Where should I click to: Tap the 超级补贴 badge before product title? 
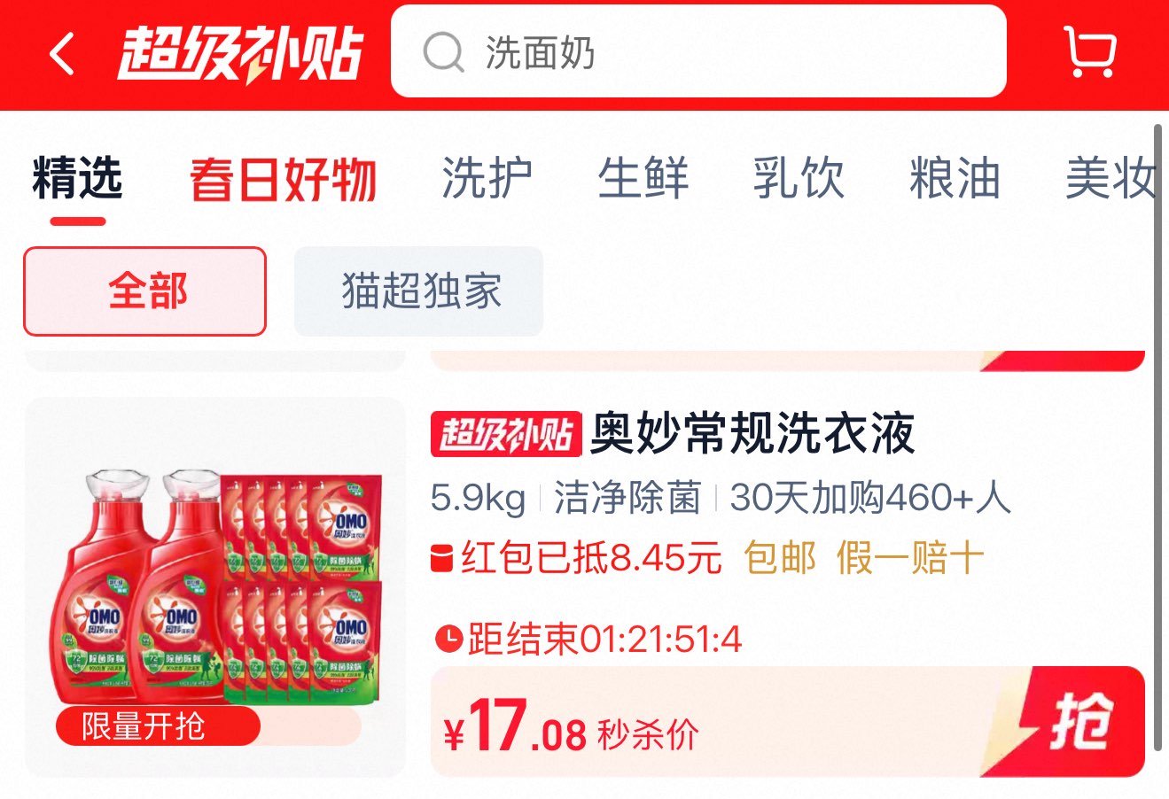tap(506, 434)
